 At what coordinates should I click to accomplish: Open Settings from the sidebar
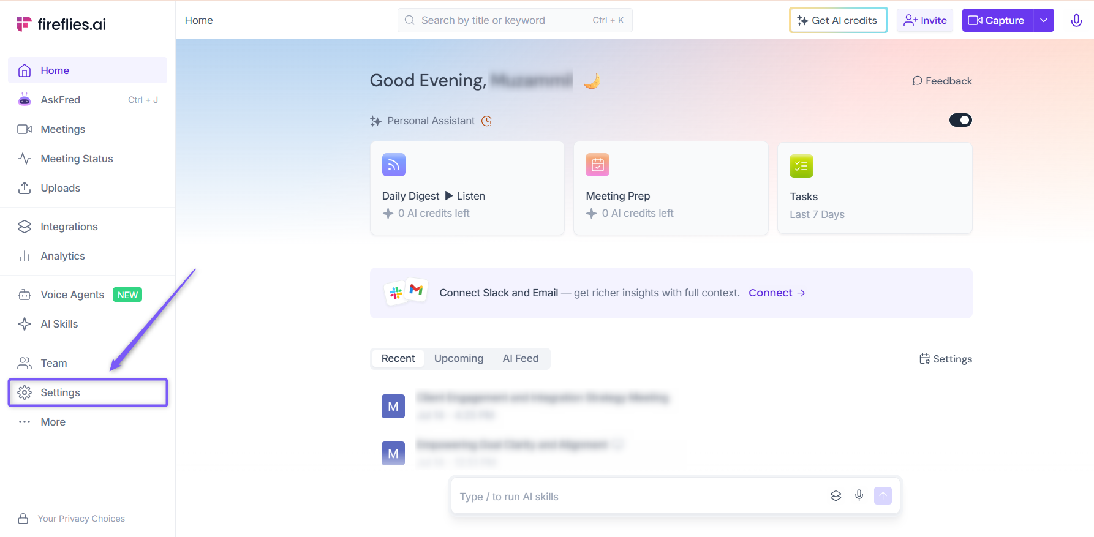click(x=88, y=392)
